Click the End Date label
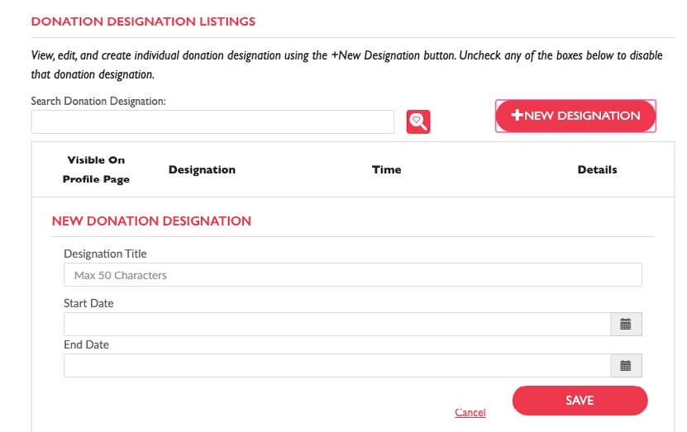This screenshot has width=687, height=432. [86, 345]
